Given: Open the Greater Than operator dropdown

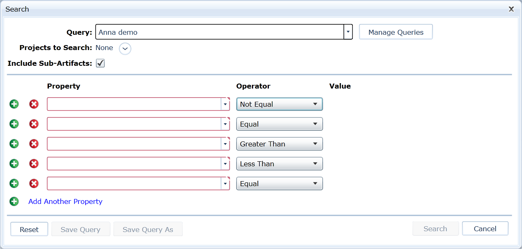Looking at the screenshot, I should point(279,144).
